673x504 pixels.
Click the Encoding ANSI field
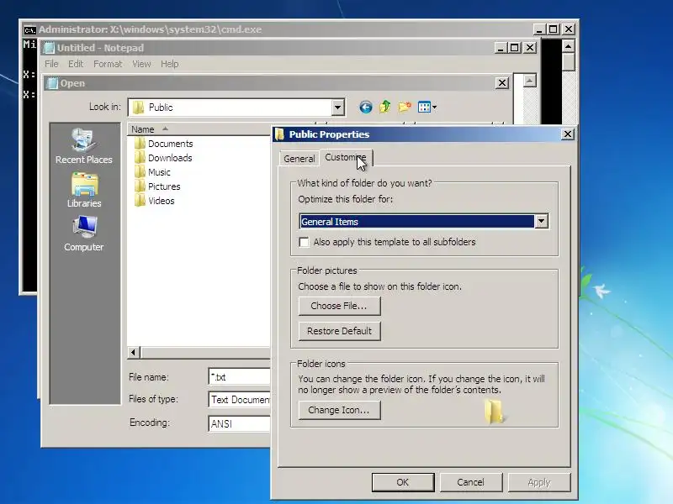point(240,423)
